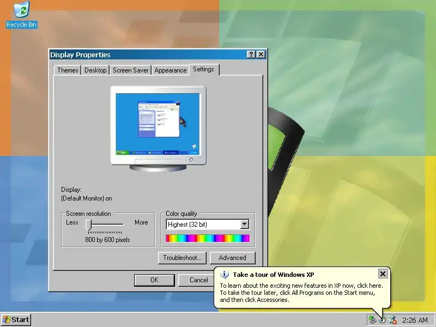436x327 pixels.
Task: Click the Color quality dropdown arrow
Action: [244, 224]
